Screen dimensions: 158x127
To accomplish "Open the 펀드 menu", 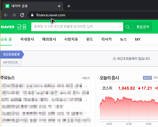I will point(90,39).
